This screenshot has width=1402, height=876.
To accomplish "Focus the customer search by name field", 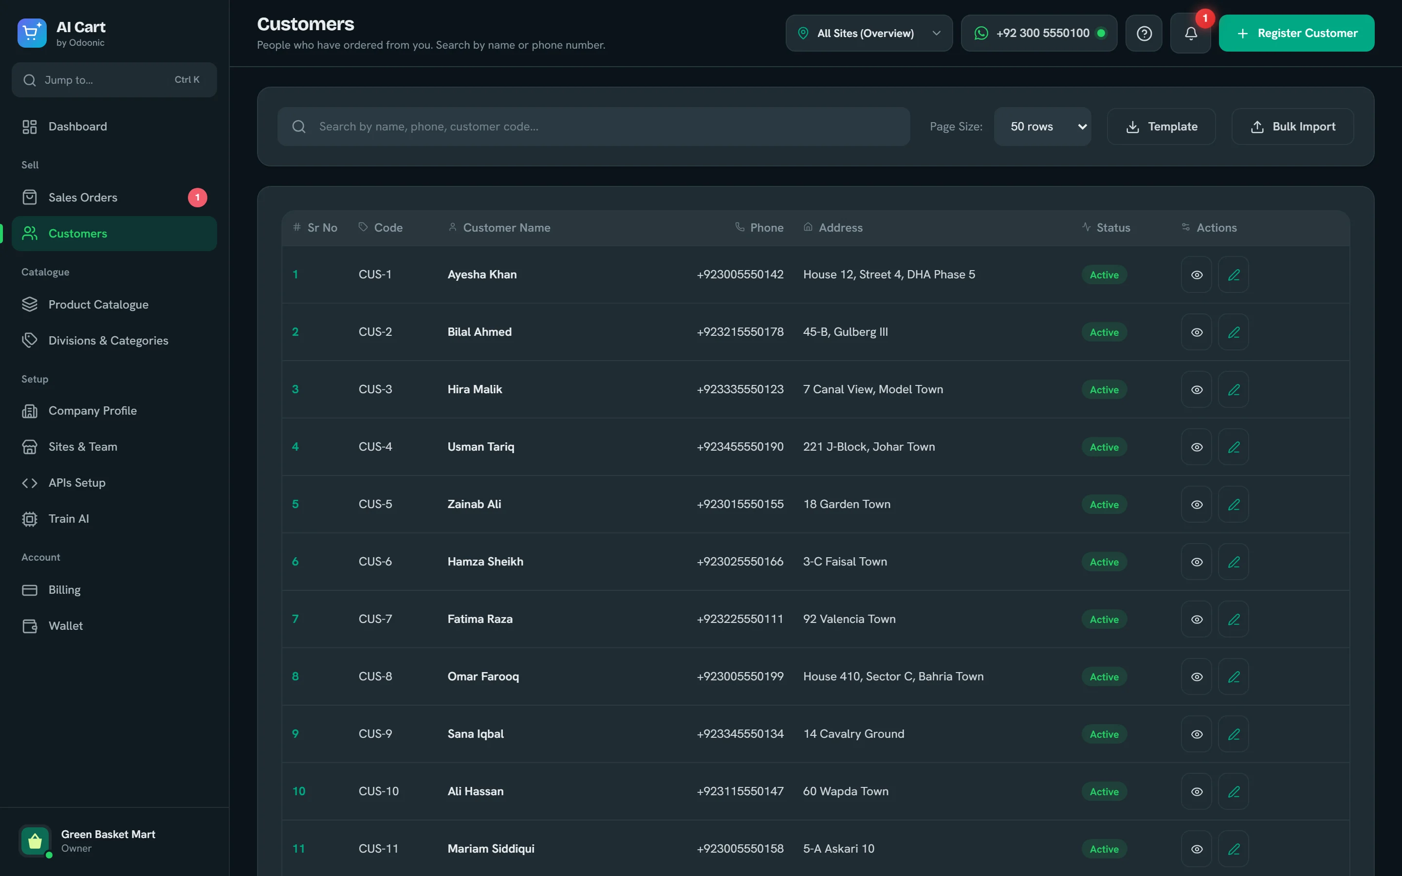I will click(x=593, y=127).
